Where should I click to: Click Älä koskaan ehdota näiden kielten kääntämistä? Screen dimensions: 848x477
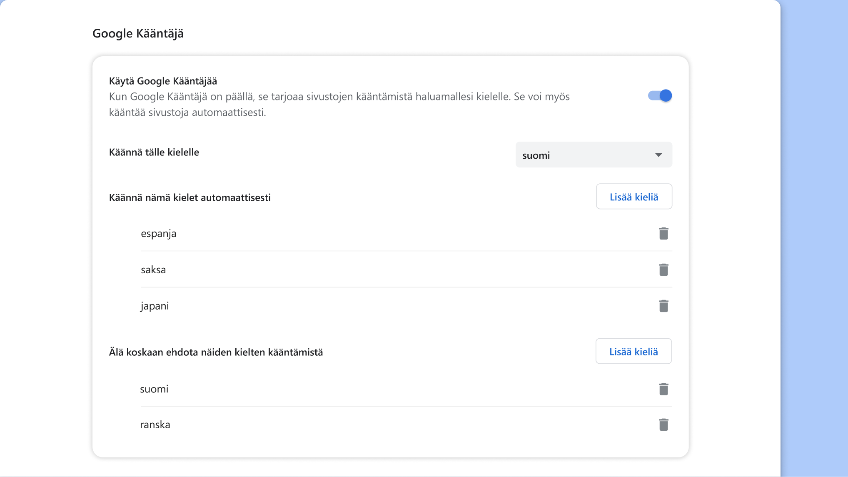click(216, 352)
